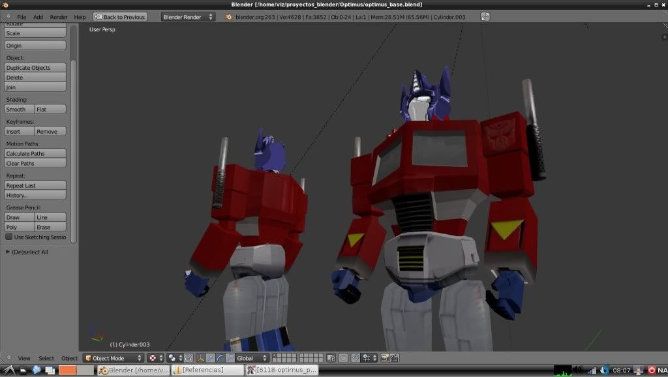Click the lock camera to layers icon
Screen dimensions: 668x377
(x=331, y=358)
